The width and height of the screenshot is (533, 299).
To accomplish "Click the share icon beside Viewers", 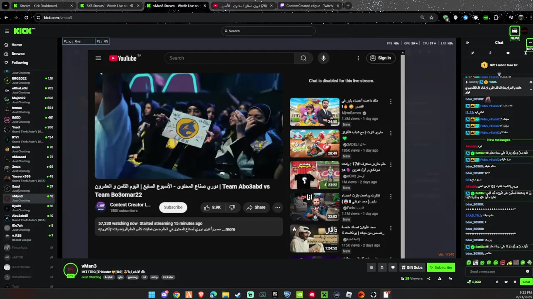I will (x=429, y=279).
